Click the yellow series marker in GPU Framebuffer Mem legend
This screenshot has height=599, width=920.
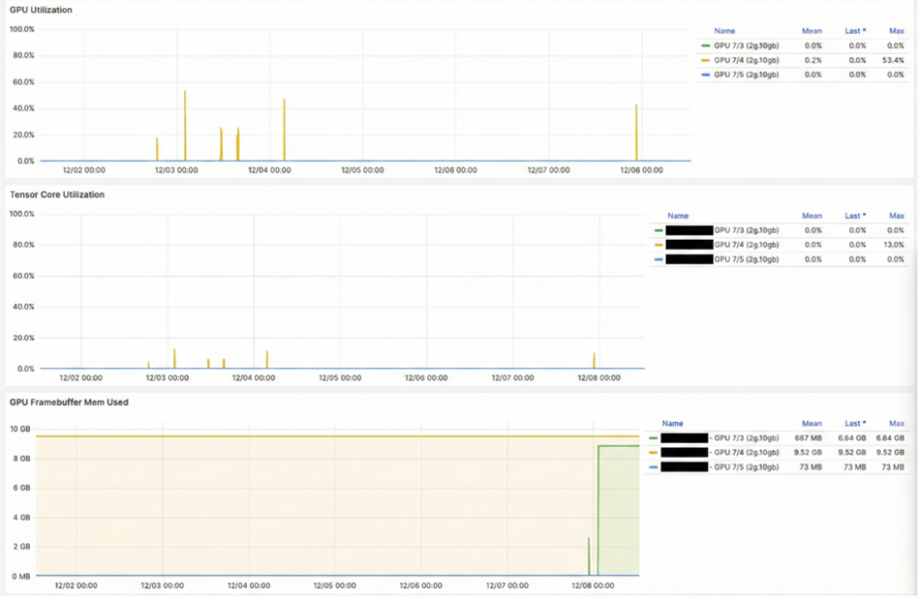tap(653, 452)
